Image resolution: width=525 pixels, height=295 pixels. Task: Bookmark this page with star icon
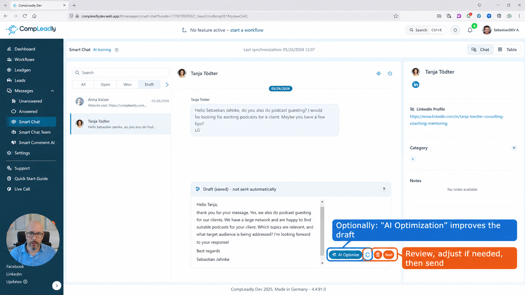(x=396, y=16)
